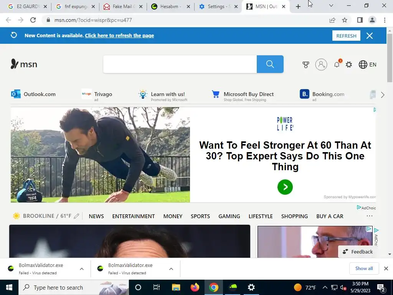Open the more categories ellipsis menu
The image size is (393, 295).
click(370, 216)
